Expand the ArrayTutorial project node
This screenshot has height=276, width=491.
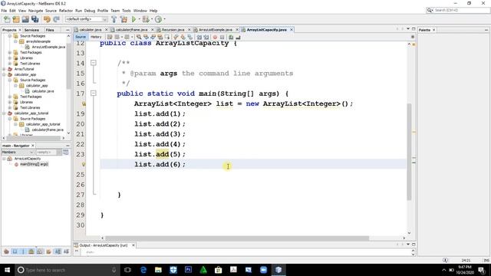pos(4,69)
